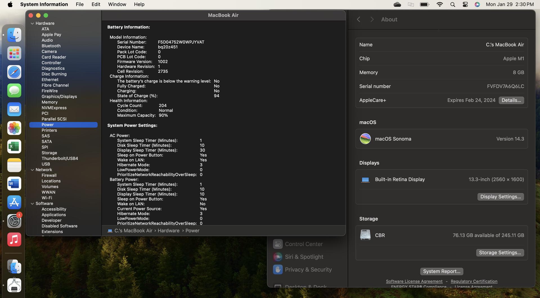Select Bluetooth in sidebar
The image size is (540, 298).
51,46
